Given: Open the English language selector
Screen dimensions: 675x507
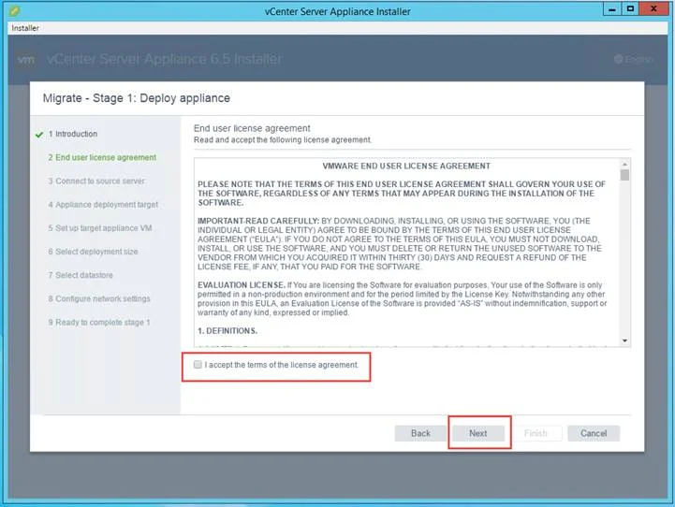Looking at the screenshot, I should (x=633, y=59).
